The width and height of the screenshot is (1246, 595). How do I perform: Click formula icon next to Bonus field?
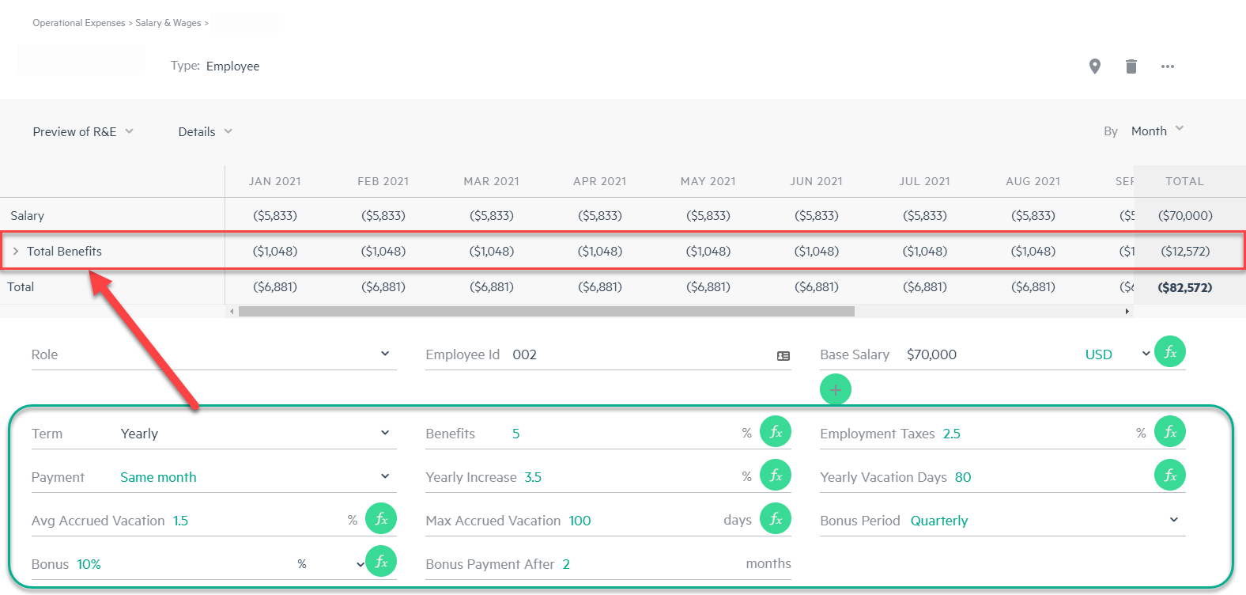click(x=380, y=562)
